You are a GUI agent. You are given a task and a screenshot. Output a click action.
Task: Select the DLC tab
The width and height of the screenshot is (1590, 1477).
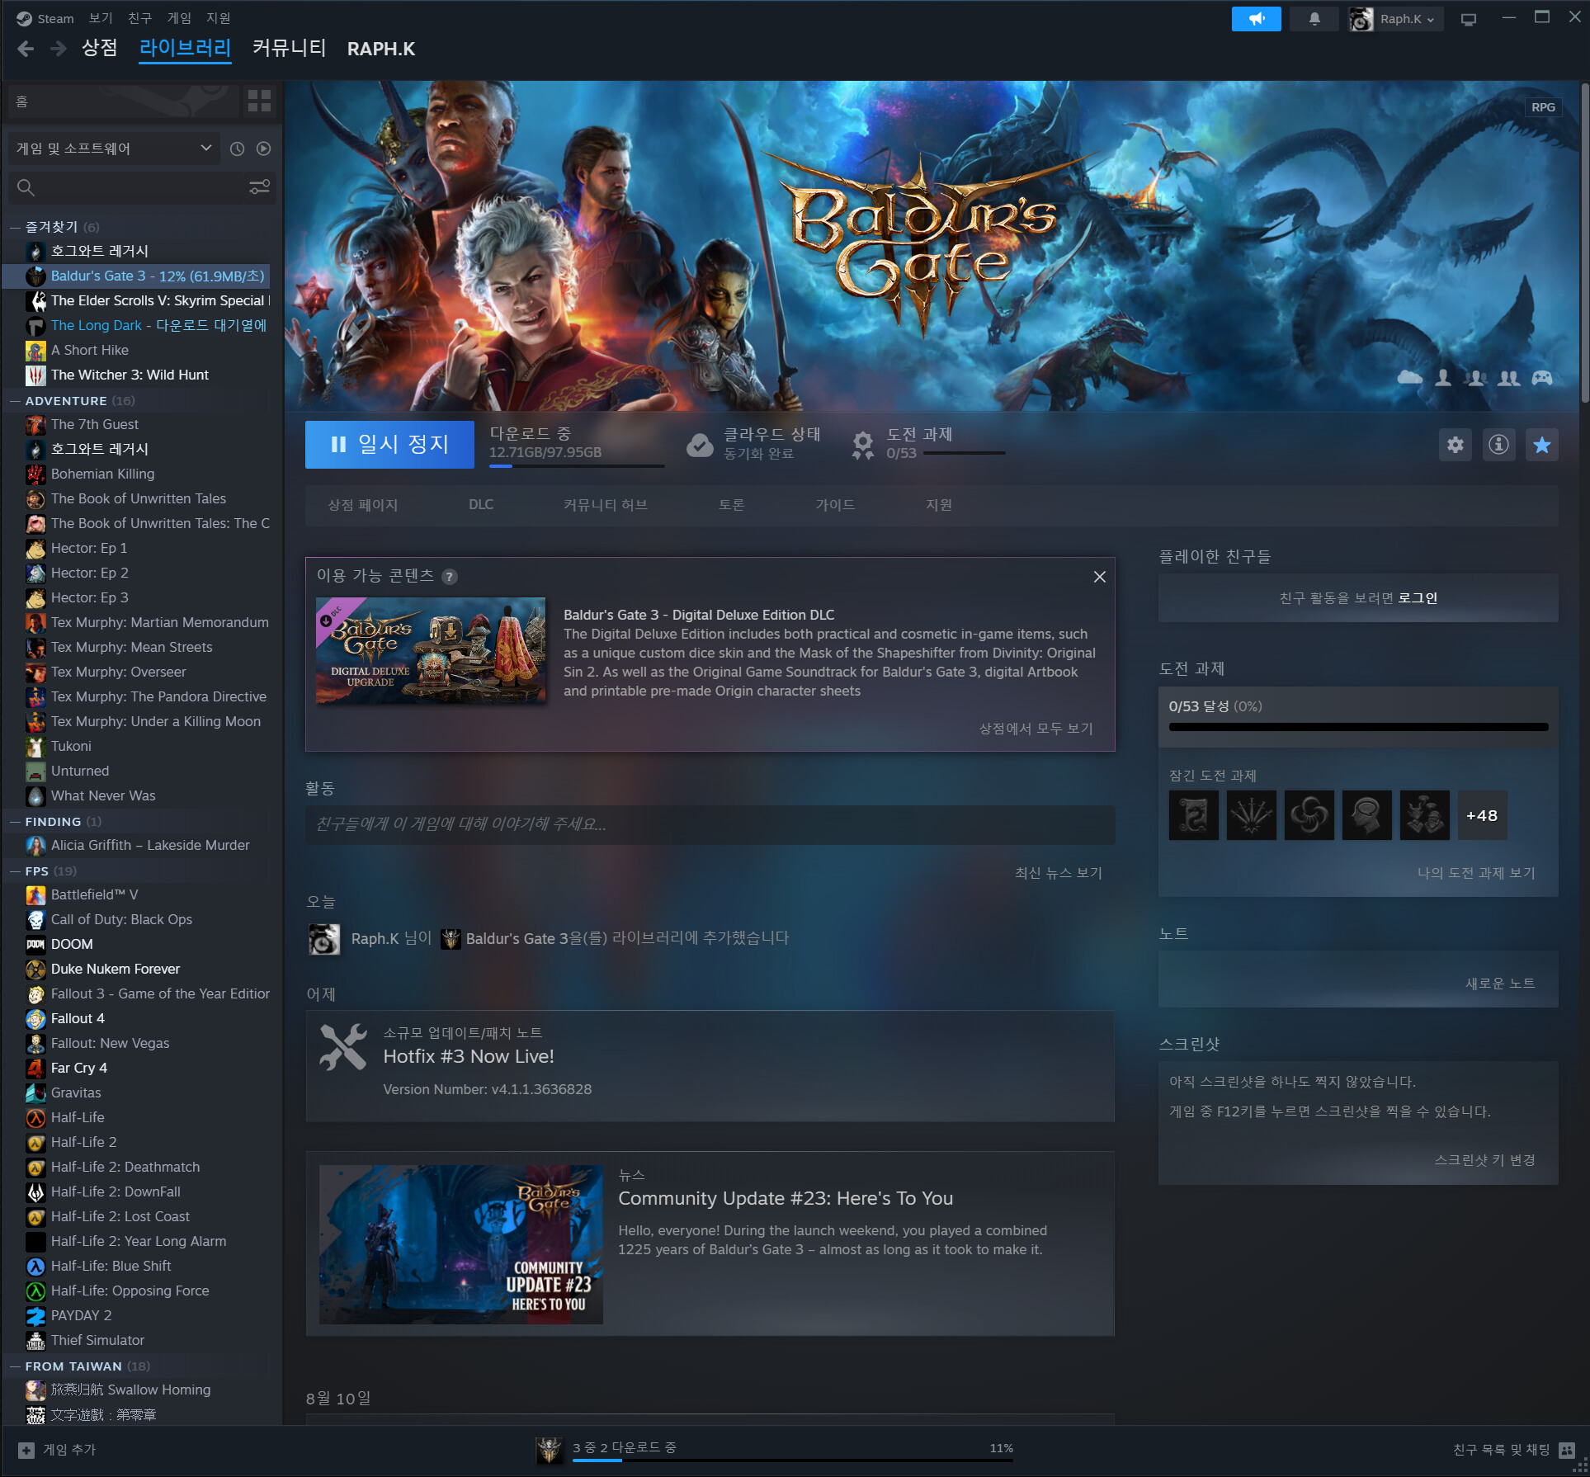tap(481, 504)
